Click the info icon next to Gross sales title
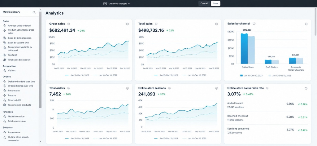Viewport: 317px width, 146px height. pos(68,24)
